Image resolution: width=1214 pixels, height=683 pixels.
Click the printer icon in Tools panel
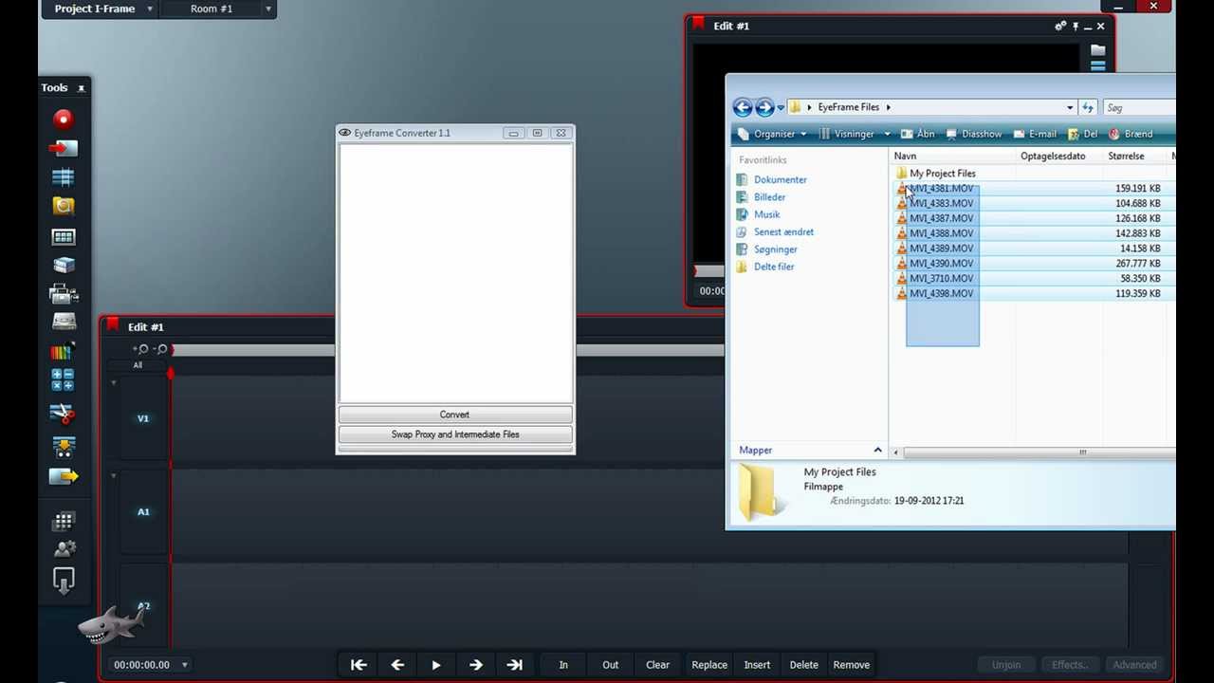point(63,294)
